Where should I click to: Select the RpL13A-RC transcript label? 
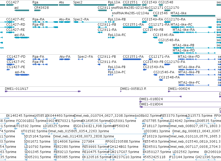(x=117, y=35)
